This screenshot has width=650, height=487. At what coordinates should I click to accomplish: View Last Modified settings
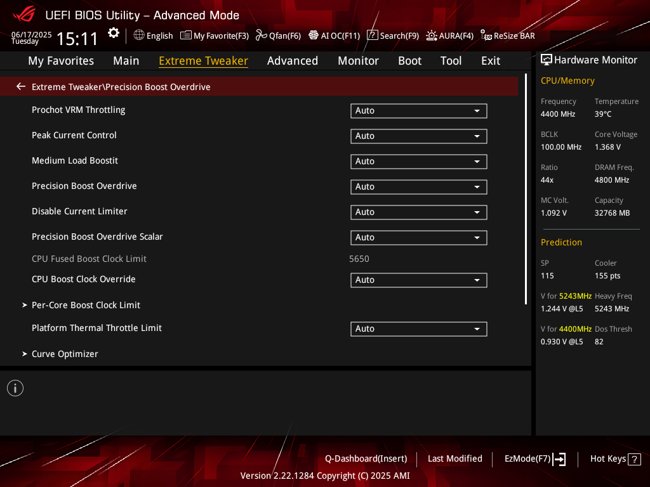[454, 459]
